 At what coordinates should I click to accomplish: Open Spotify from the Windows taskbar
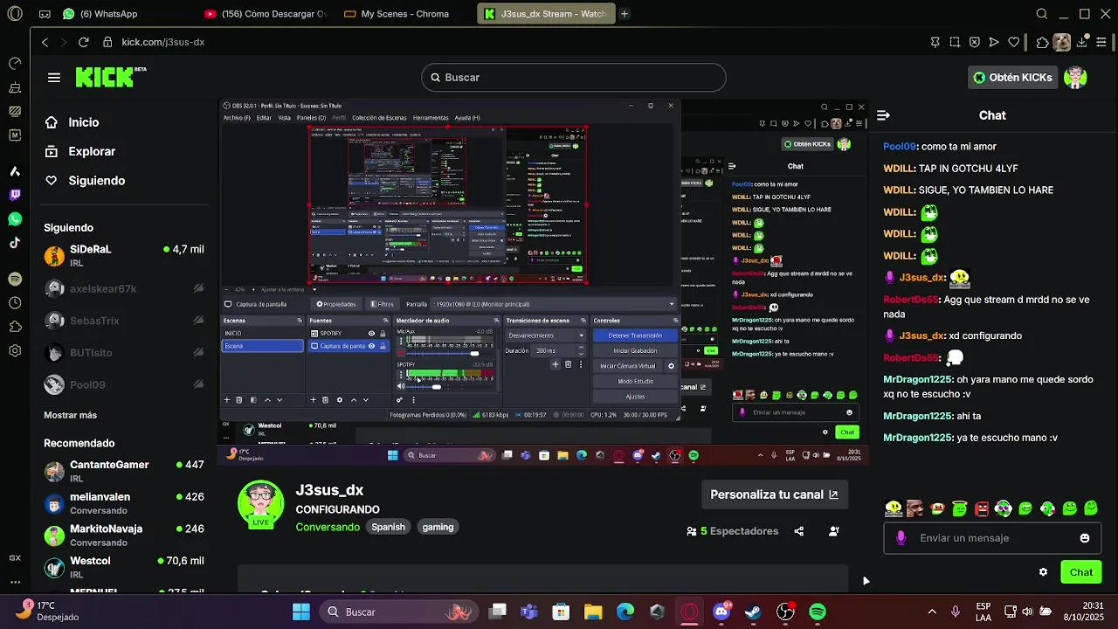click(818, 612)
